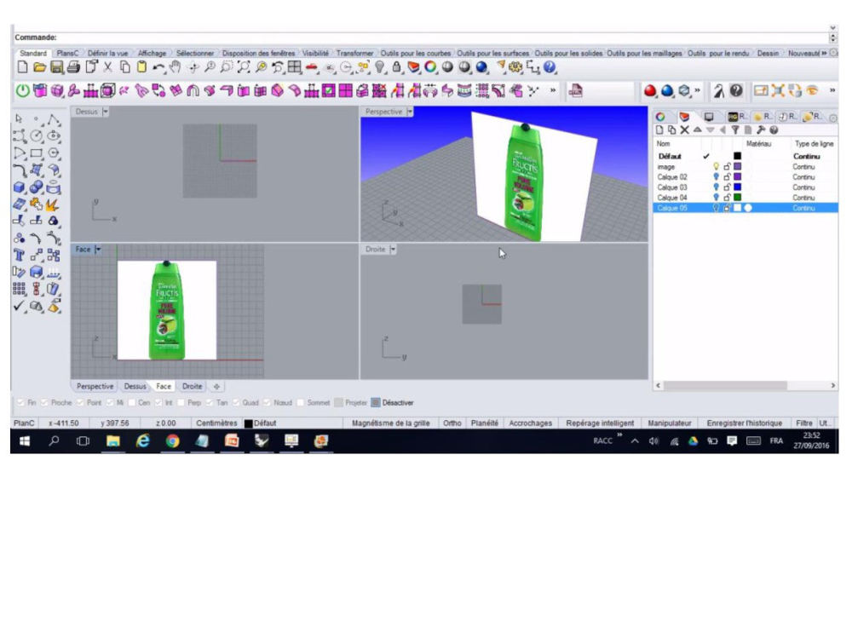Open the color wheel Object Properties icon
852x639 pixels.
tap(430, 67)
